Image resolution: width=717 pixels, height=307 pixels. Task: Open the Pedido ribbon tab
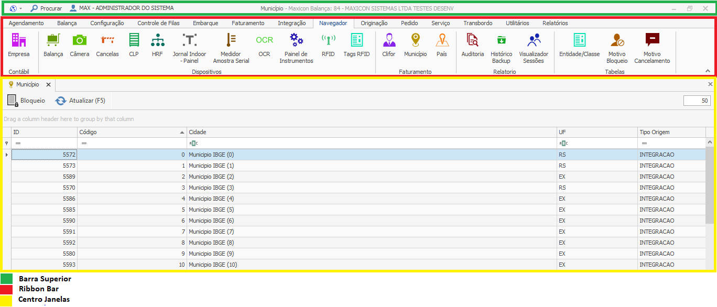click(409, 23)
